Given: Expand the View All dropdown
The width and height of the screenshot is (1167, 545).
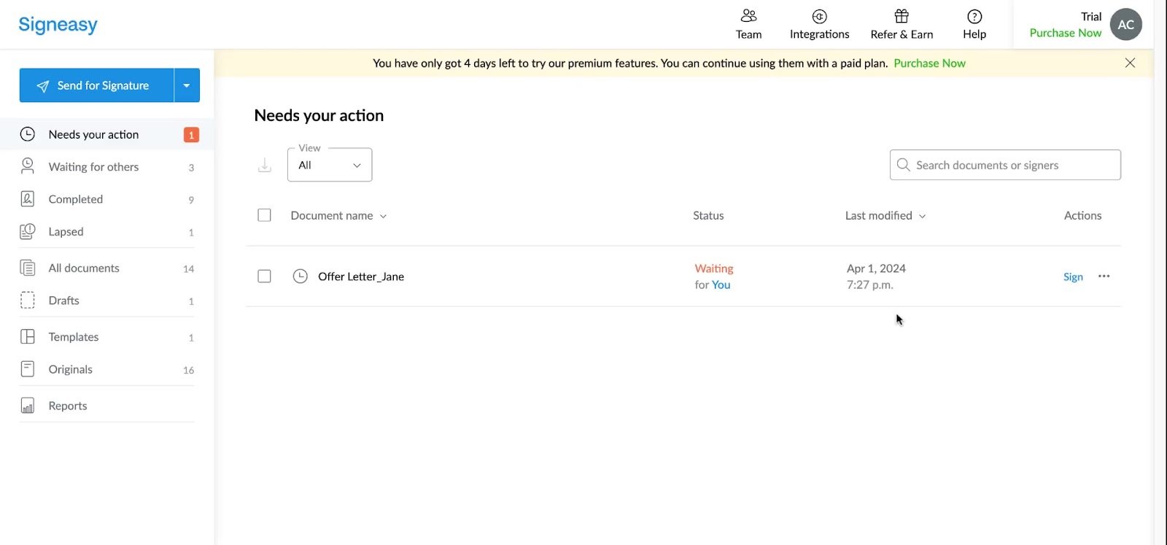Looking at the screenshot, I should (x=330, y=165).
